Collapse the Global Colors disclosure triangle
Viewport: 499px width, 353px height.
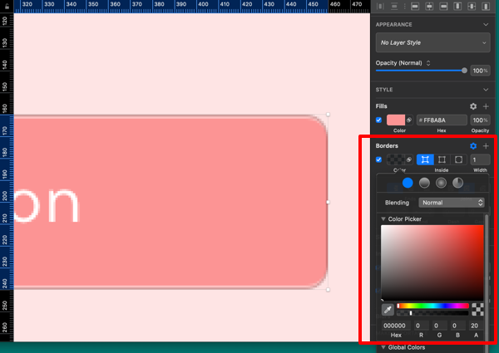pos(383,347)
